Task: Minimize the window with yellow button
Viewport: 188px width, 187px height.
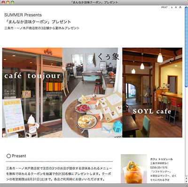Action: pos(8,2)
